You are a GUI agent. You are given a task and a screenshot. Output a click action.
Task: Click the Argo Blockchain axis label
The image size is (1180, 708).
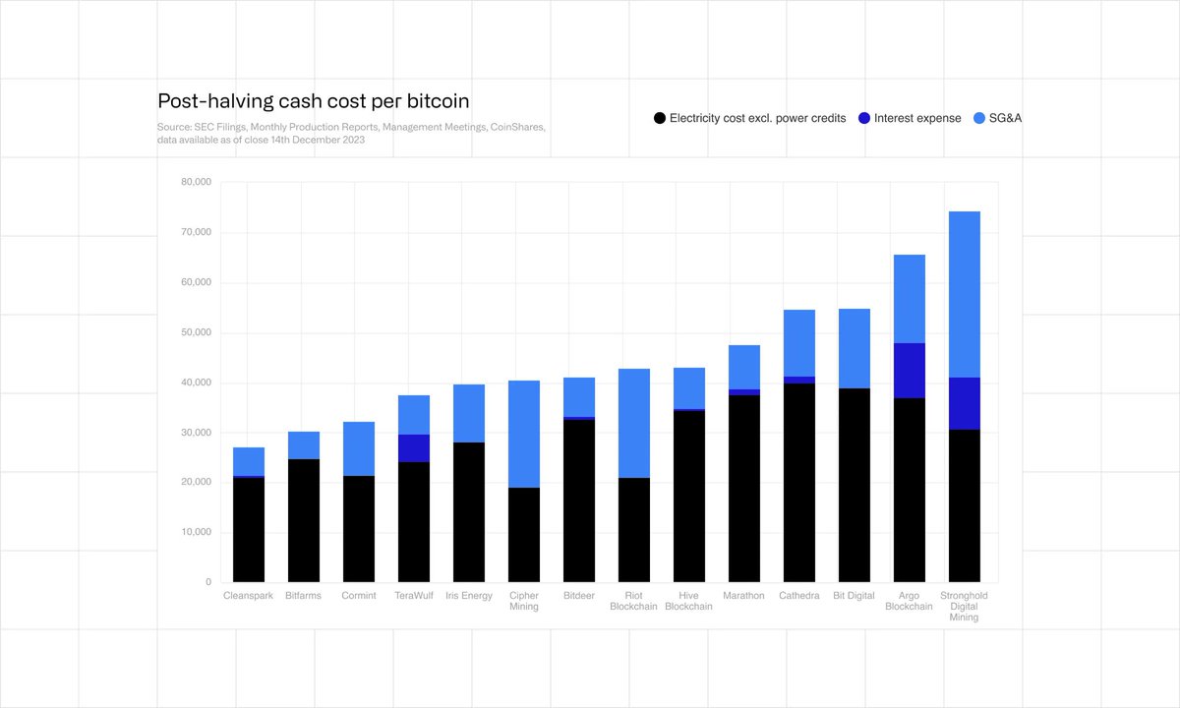click(x=909, y=602)
